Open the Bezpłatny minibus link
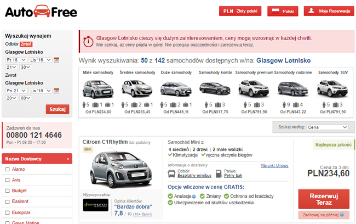This screenshot has height=224, width=356. click(194, 176)
